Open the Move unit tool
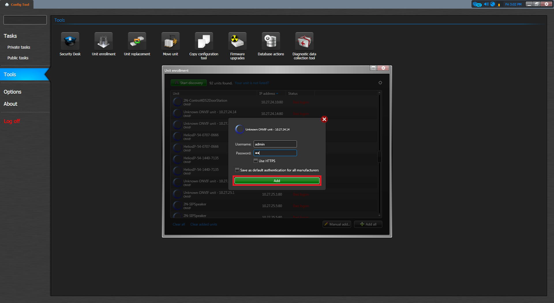The width and height of the screenshot is (554, 303). click(x=170, y=41)
